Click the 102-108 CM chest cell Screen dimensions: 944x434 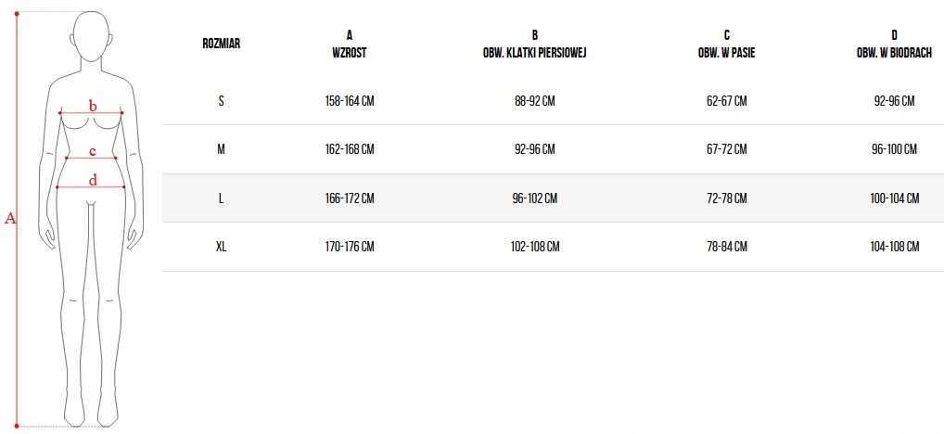[x=536, y=247]
